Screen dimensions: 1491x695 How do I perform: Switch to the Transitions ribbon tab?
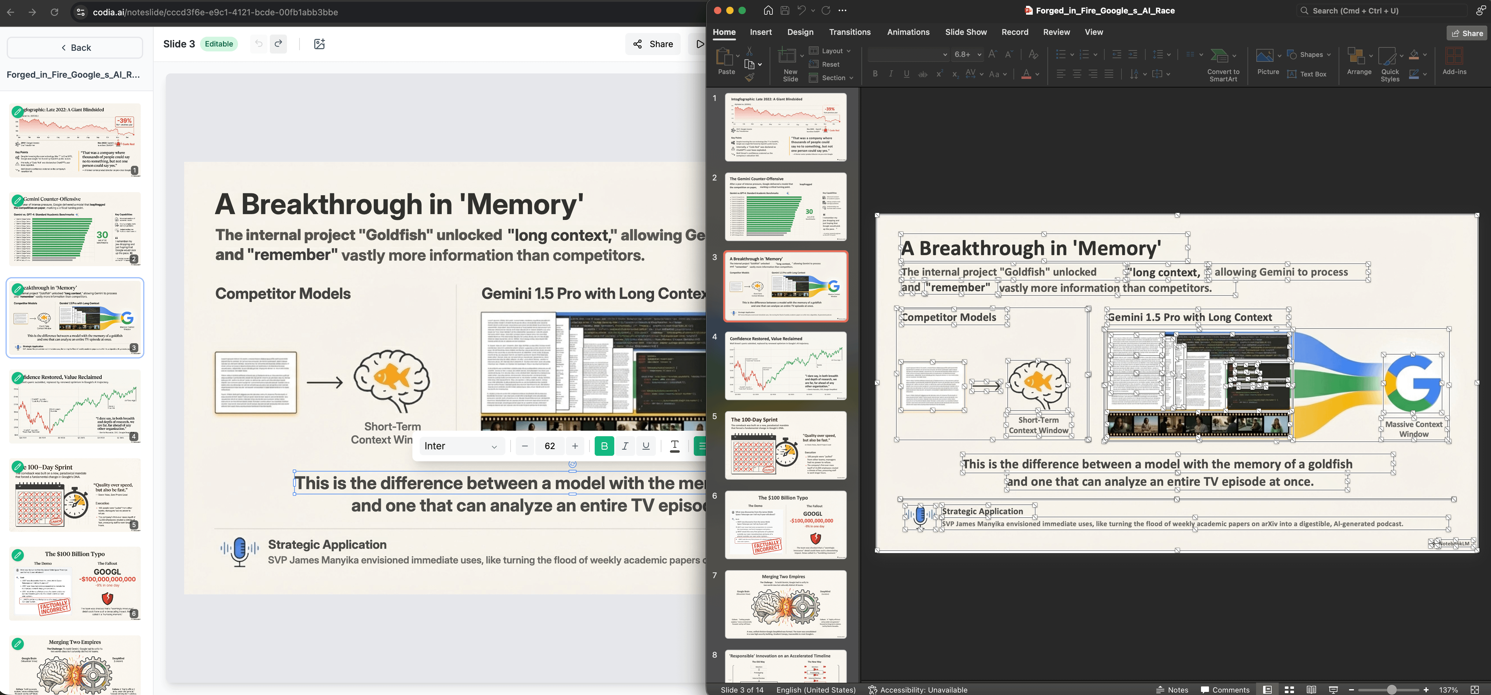point(850,32)
